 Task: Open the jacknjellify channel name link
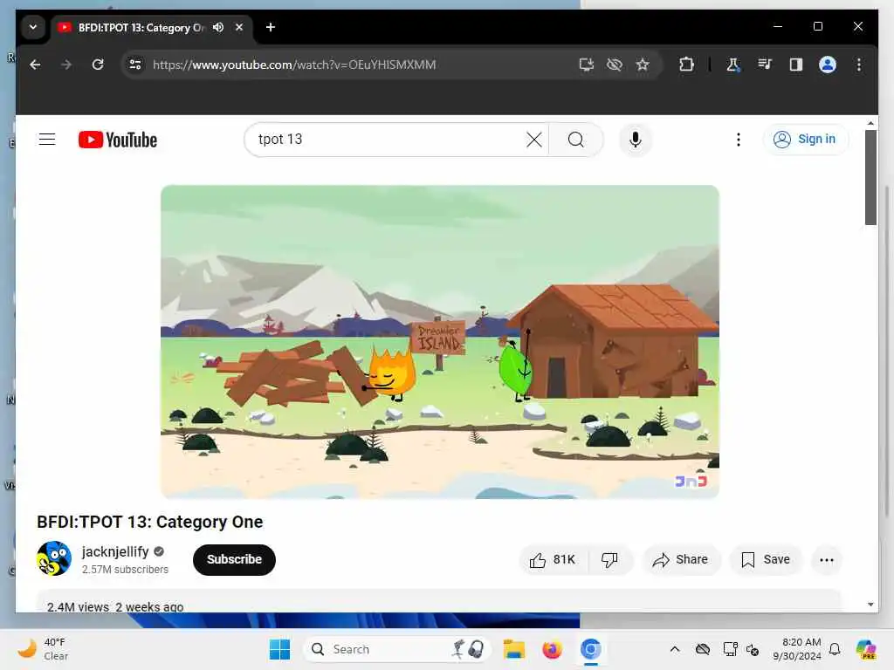115,551
